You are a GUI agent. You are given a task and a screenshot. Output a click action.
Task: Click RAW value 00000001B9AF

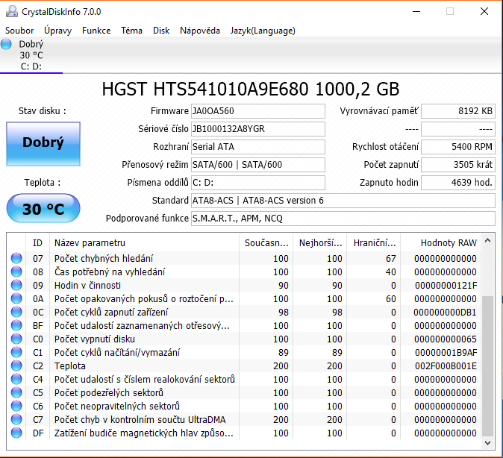click(446, 353)
